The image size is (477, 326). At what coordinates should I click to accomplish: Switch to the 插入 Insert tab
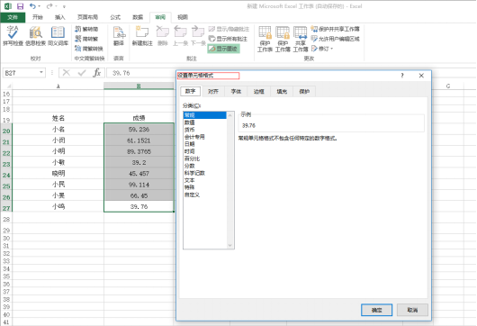coord(60,17)
